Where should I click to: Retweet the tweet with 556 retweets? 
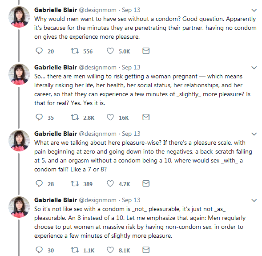click(x=75, y=51)
